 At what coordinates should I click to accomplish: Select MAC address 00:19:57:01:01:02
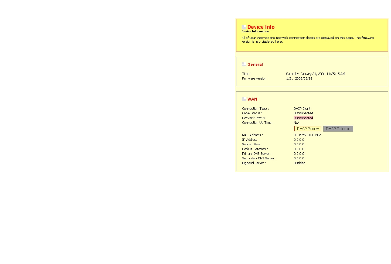pyautogui.click(x=307, y=135)
